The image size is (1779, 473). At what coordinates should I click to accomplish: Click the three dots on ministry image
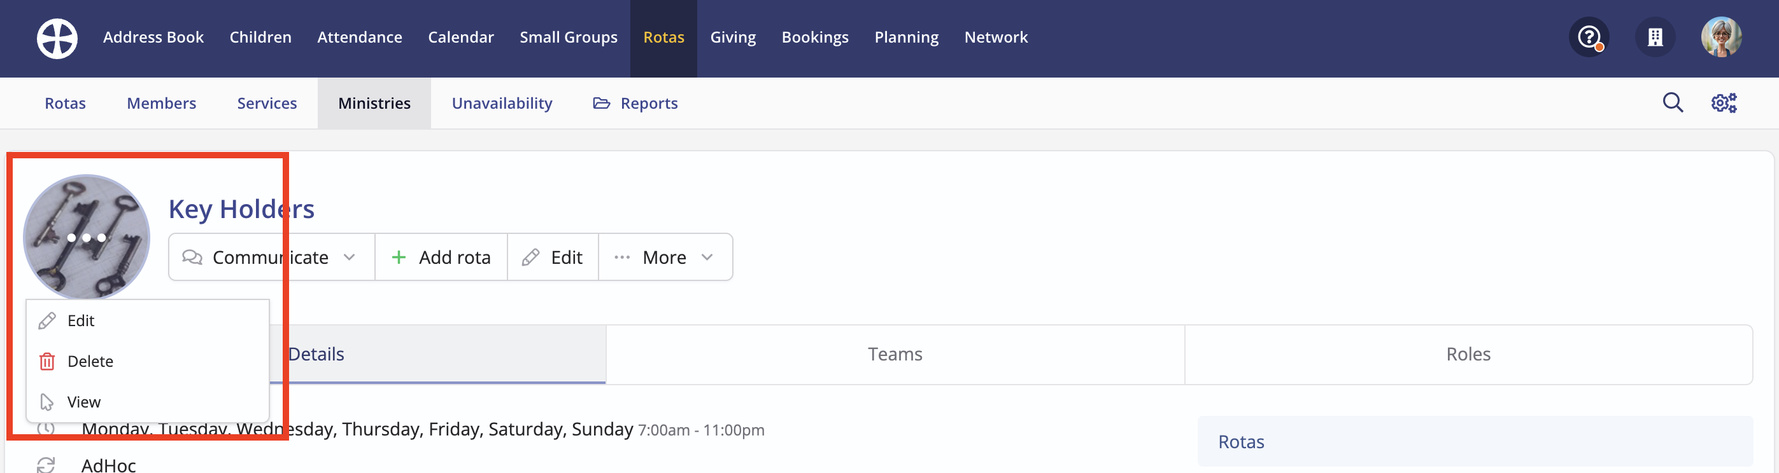point(87,237)
